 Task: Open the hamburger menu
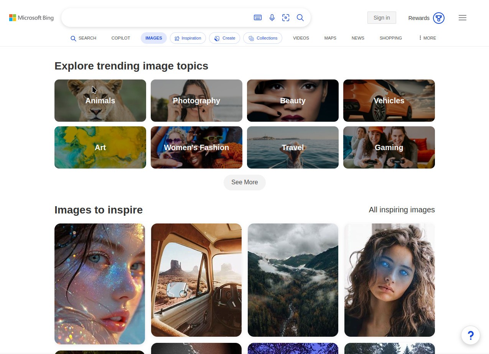pos(463,18)
